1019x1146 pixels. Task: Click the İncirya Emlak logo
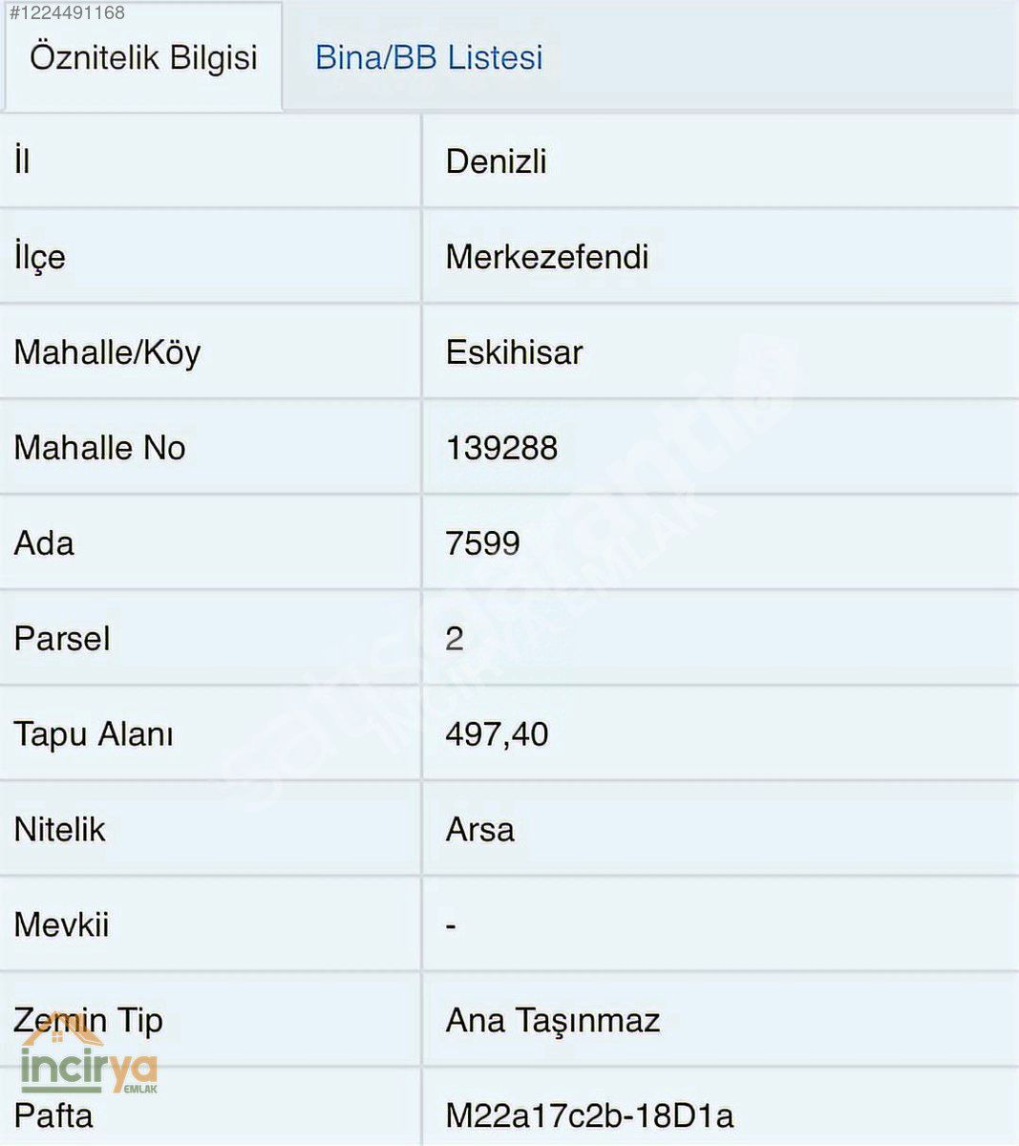(x=89, y=1058)
